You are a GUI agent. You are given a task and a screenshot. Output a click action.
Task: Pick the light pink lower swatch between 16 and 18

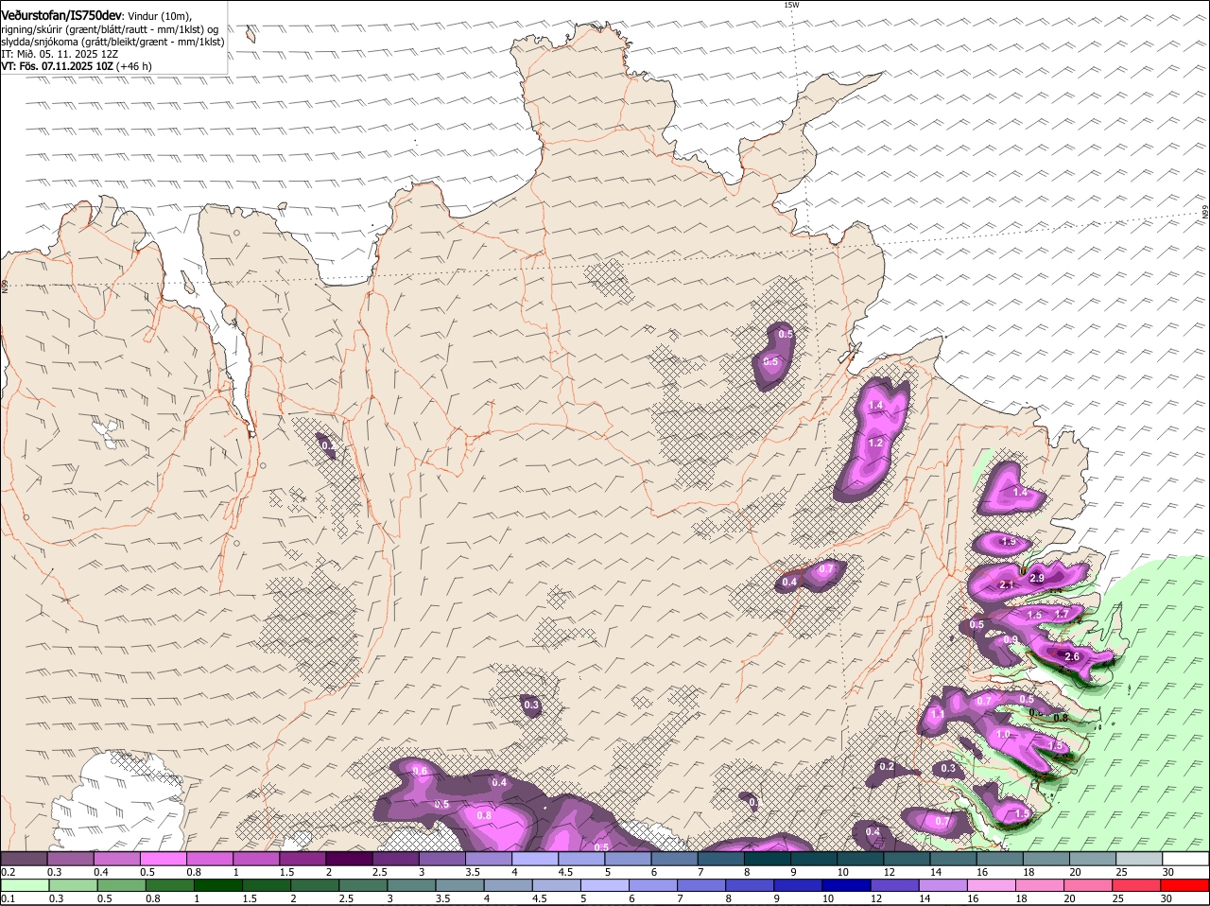[992, 886]
